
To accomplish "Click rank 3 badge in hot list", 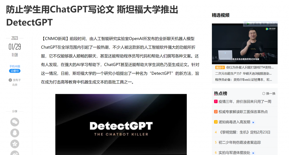I will pos(216,122).
